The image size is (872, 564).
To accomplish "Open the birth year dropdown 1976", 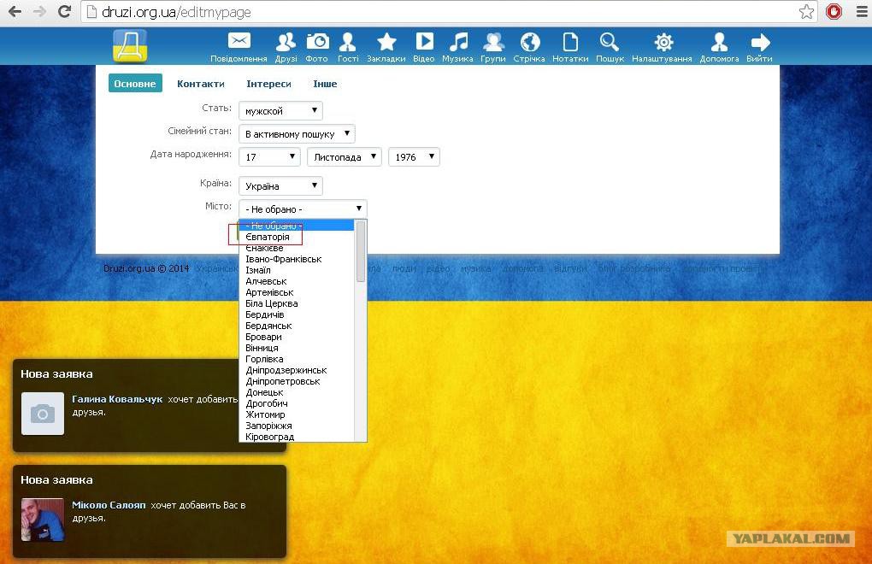I will click(415, 157).
